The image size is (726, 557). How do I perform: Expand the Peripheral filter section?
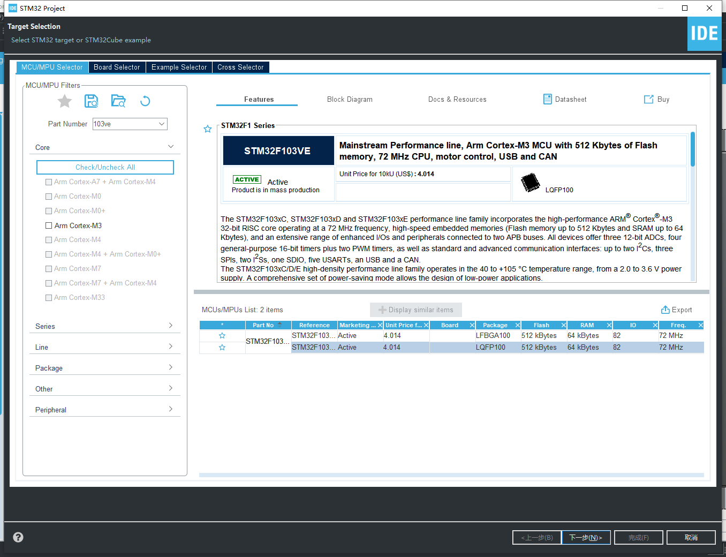coord(171,409)
